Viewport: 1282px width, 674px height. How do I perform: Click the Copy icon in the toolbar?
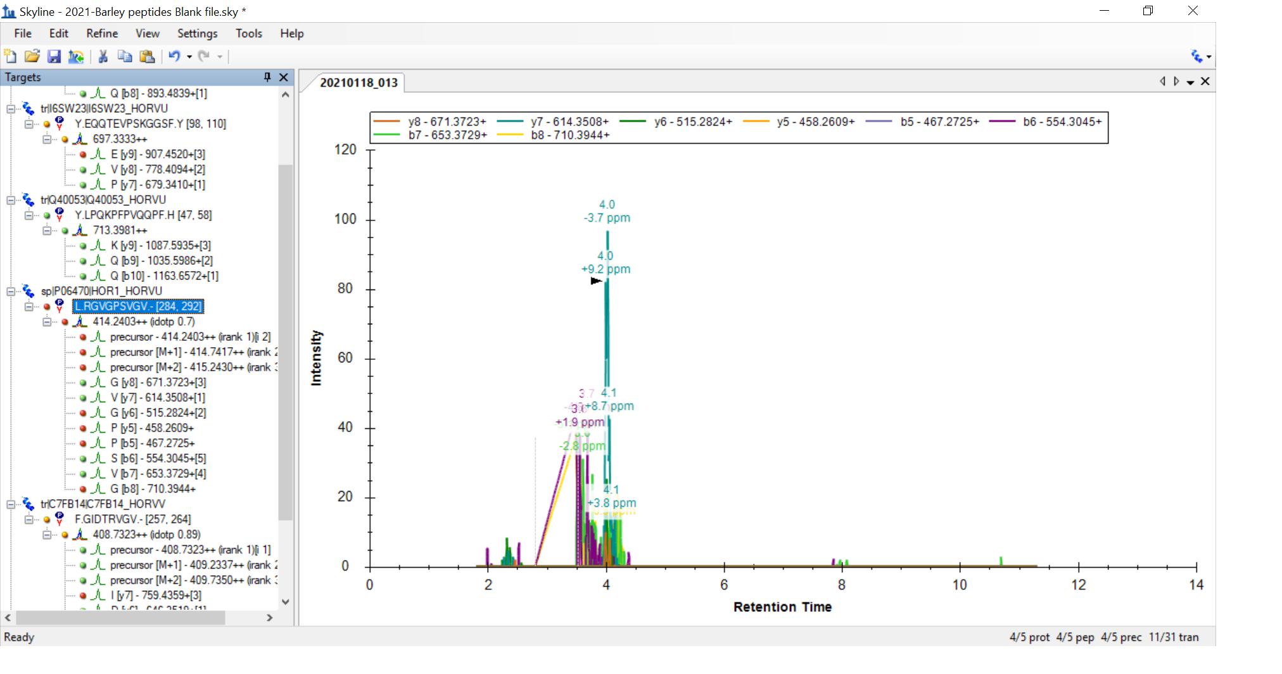point(125,56)
